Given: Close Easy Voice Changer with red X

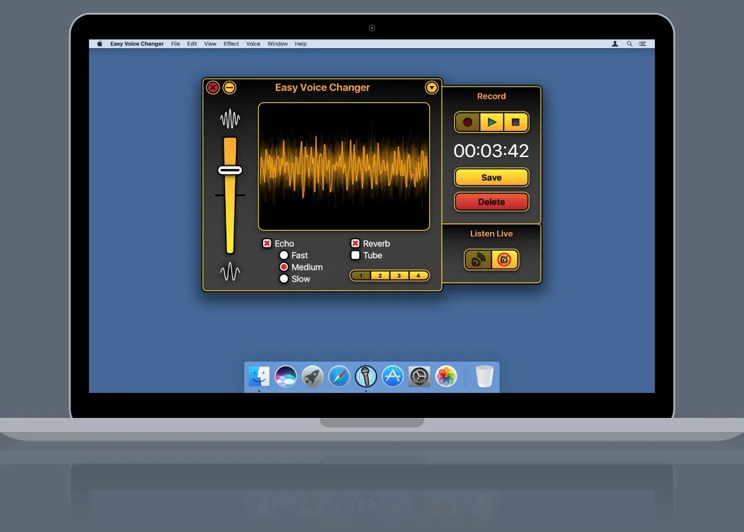Looking at the screenshot, I should click(213, 87).
